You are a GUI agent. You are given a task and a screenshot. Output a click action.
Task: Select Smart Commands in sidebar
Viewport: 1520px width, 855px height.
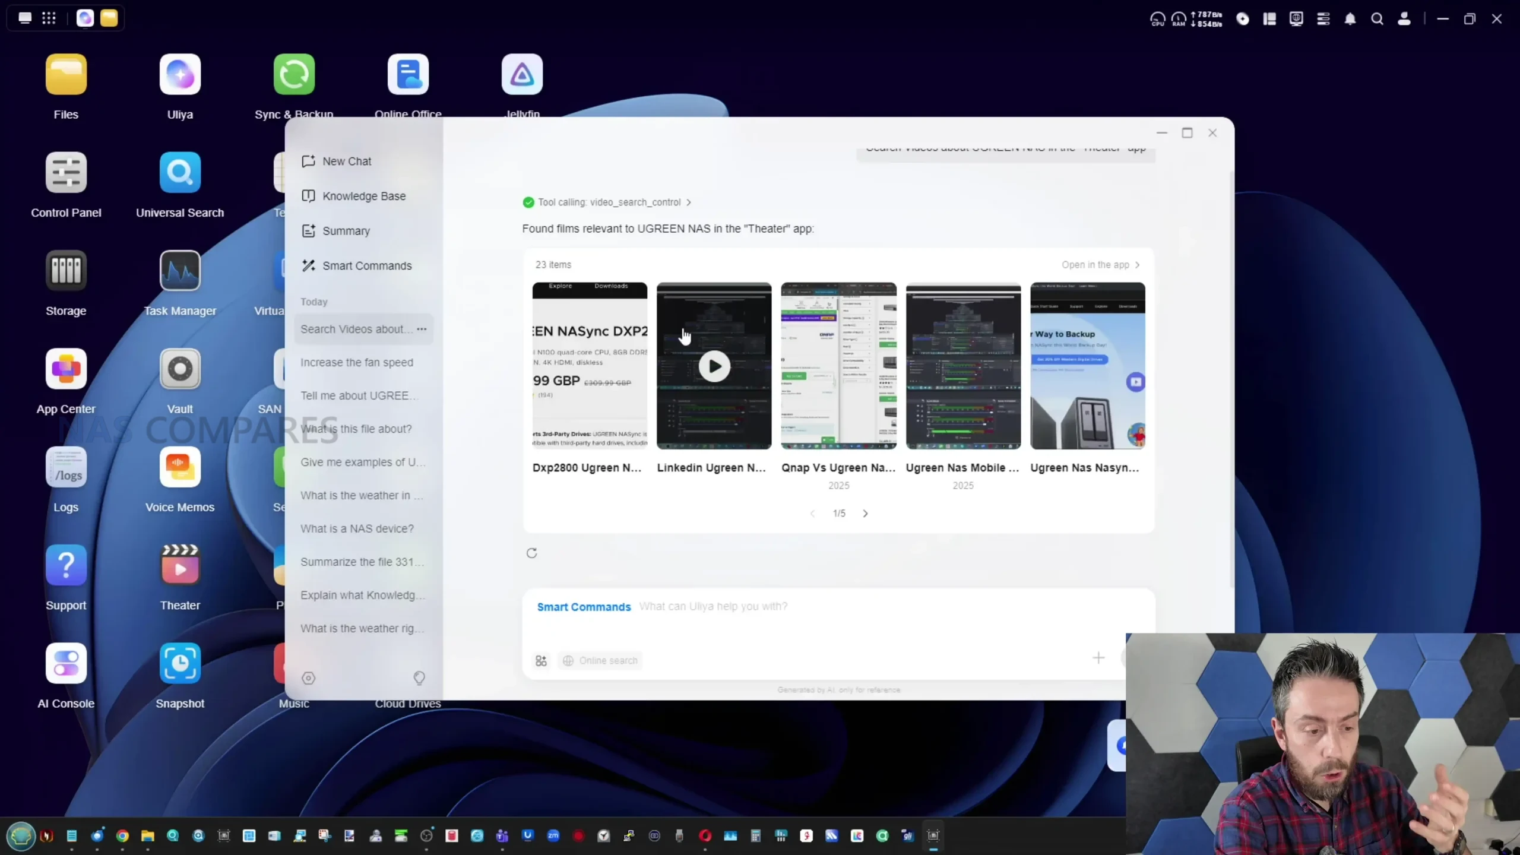(x=366, y=266)
